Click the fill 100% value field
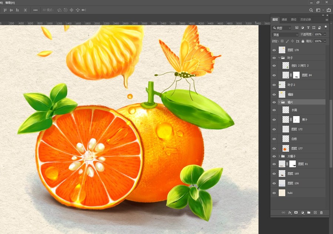 tap(318, 41)
